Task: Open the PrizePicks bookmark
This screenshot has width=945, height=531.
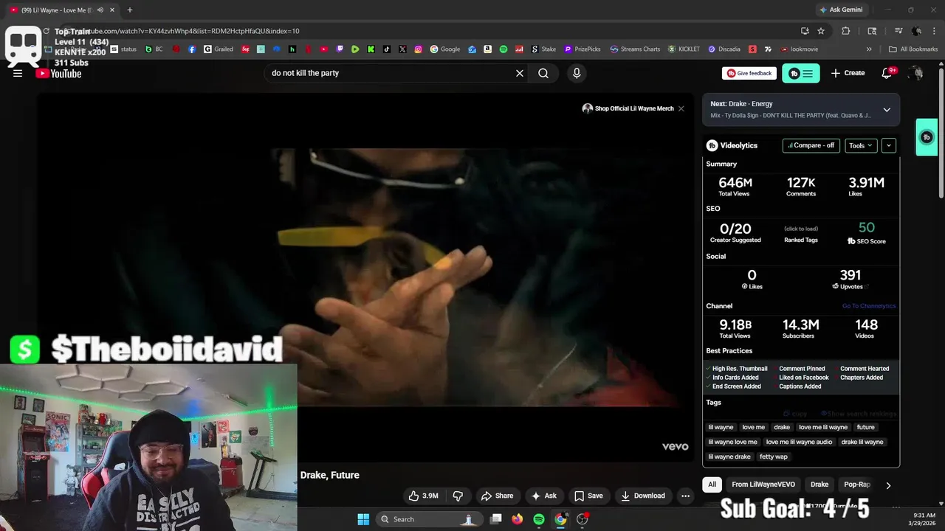Action: coord(583,49)
